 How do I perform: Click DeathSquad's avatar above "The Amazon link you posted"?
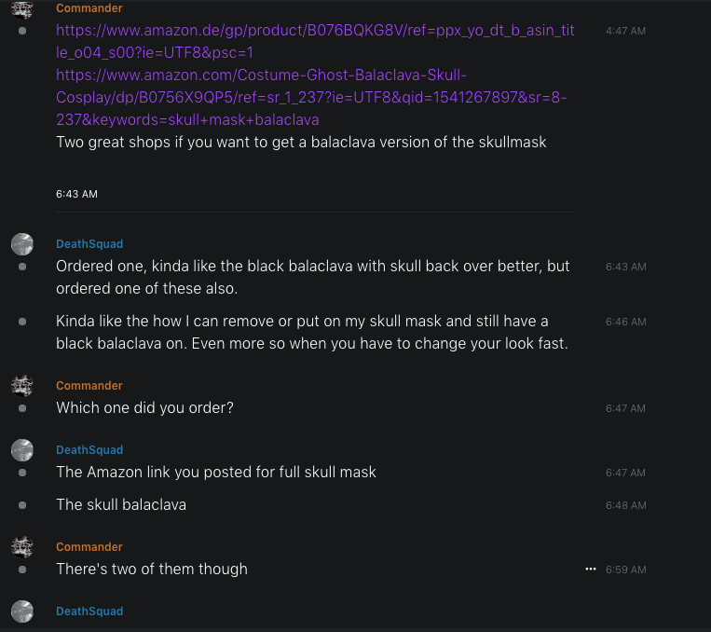22,450
